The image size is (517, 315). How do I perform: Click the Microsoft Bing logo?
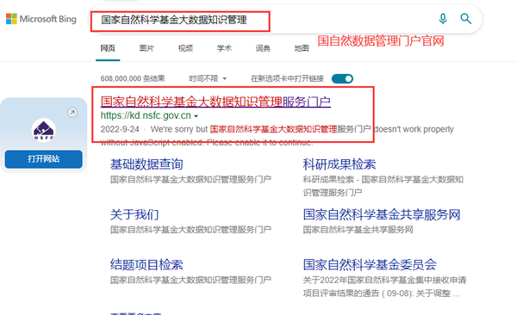(41, 19)
